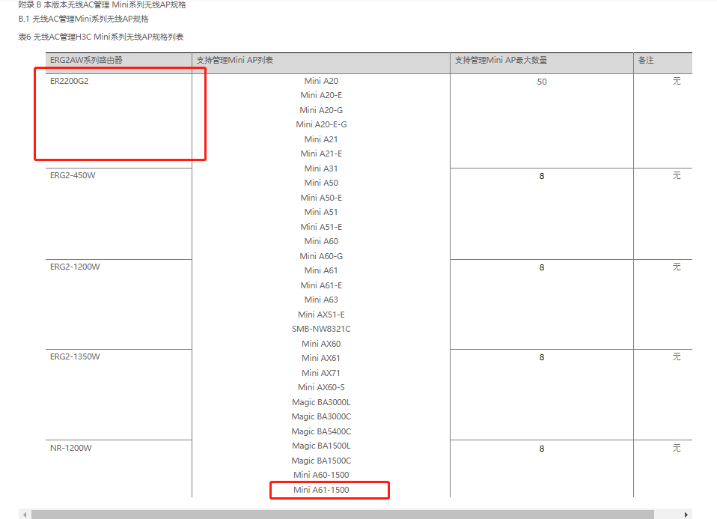The image size is (717, 519).
Task: Click the Magic BA3000L entry
Action: click(321, 402)
